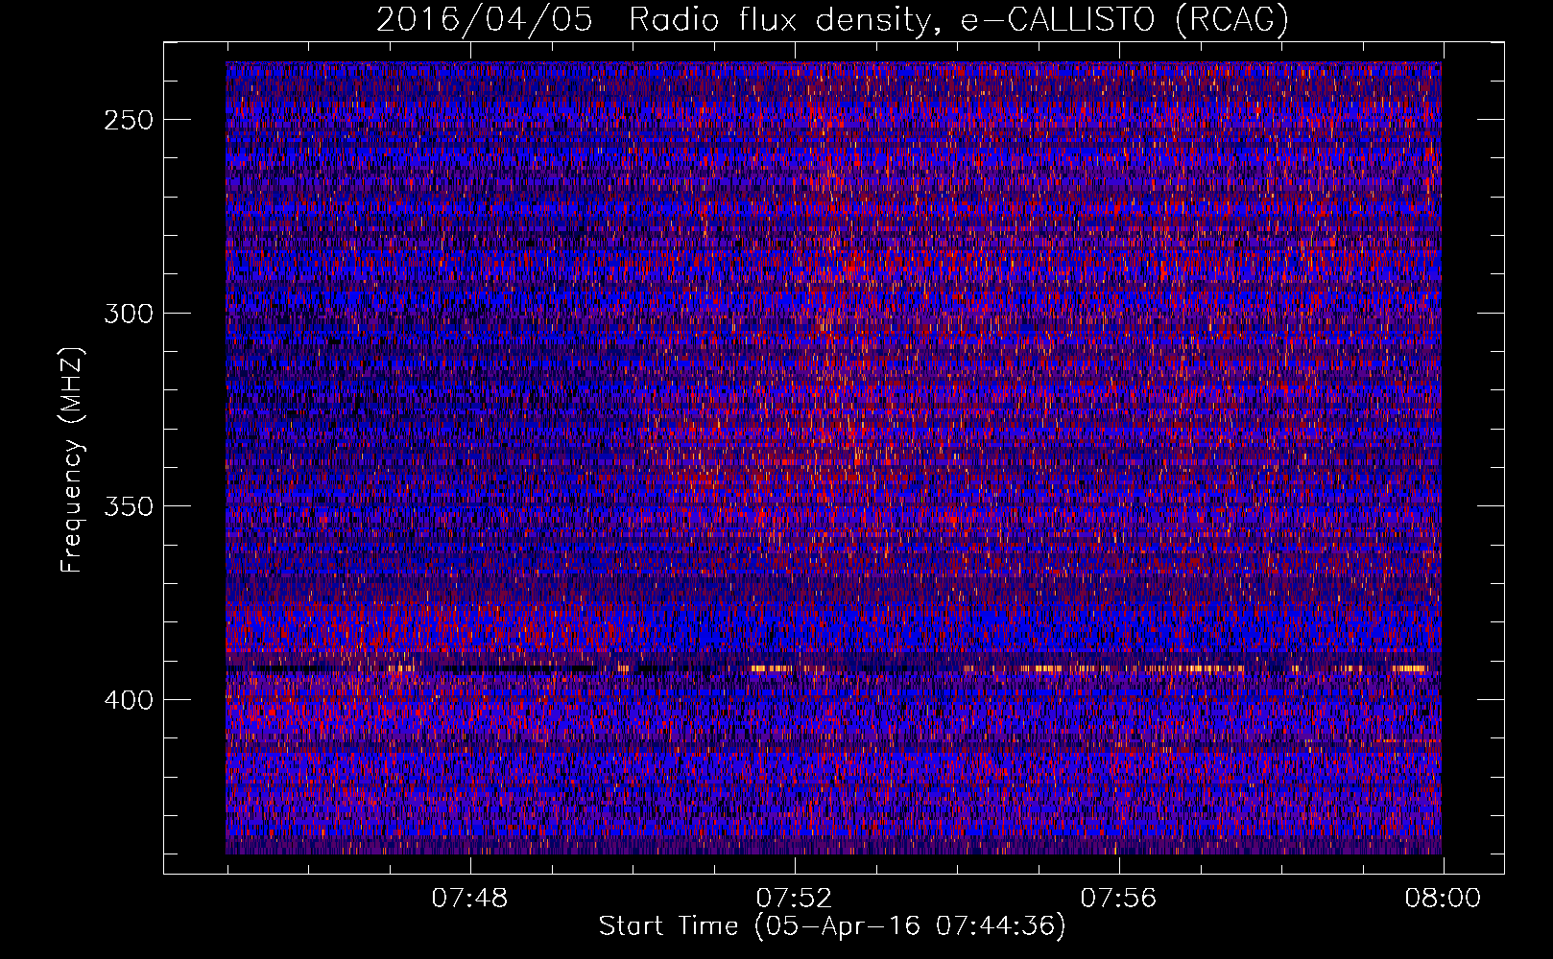Click the 07:56 time axis label
The image size is (1553, 959).
pyautogui.click(x=1118, y=899)
